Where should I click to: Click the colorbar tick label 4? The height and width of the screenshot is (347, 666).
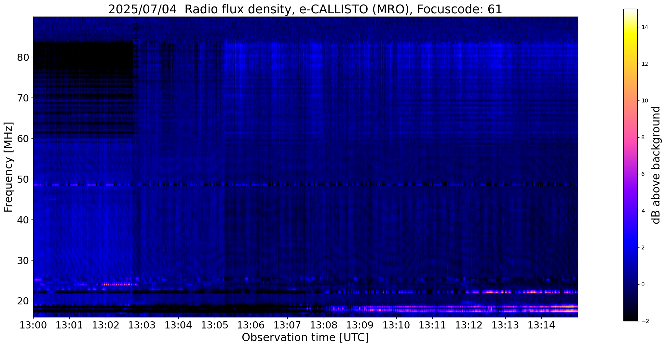pos(643,211)
